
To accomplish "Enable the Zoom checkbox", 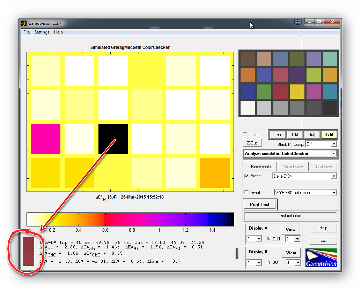I will click(x=245, y=135).
